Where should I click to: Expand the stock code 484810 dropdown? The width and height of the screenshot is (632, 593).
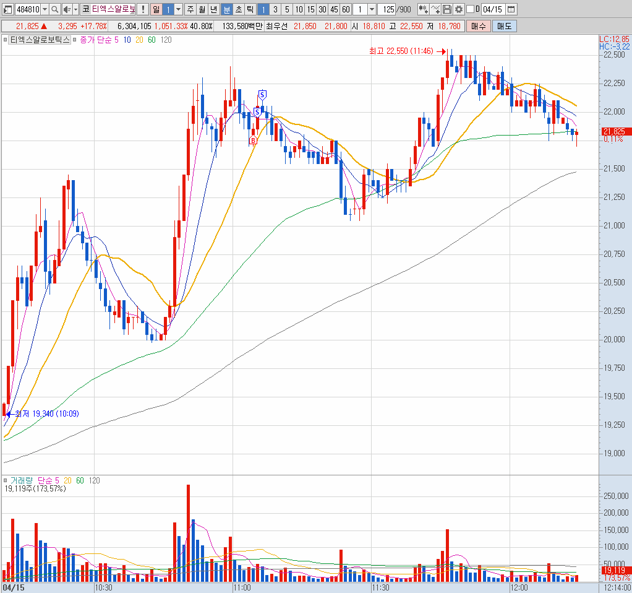pyautogui.click(x=45, y=9)
